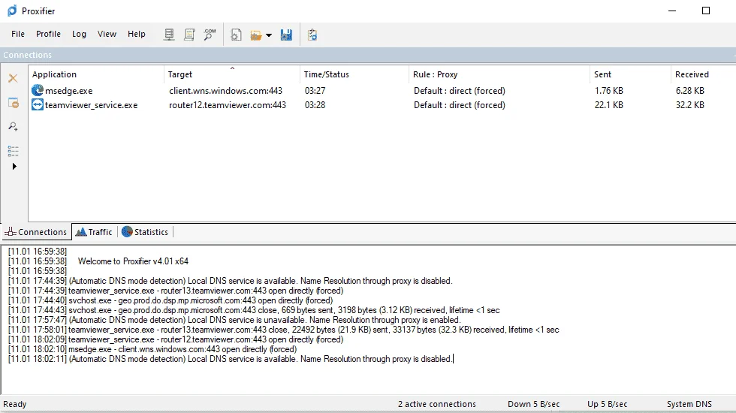This screenshot has width=736, height=413.
Task: Click the clipboard icon in the toolbar
Action: tap(312, 35)
